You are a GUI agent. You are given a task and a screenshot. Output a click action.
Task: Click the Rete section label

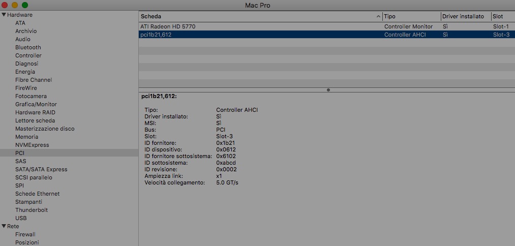pos(13,226)
